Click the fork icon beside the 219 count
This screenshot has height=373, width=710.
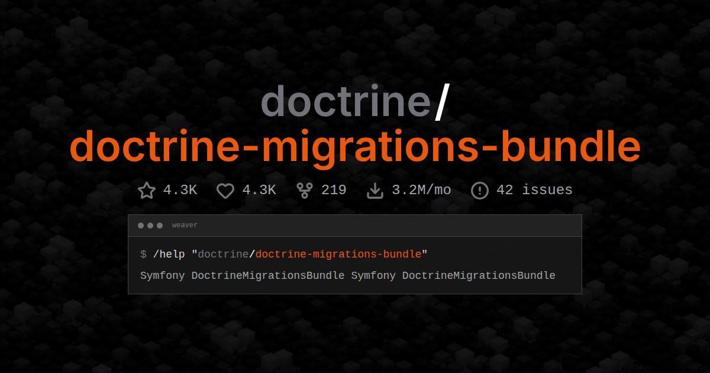tap(304, 190)
